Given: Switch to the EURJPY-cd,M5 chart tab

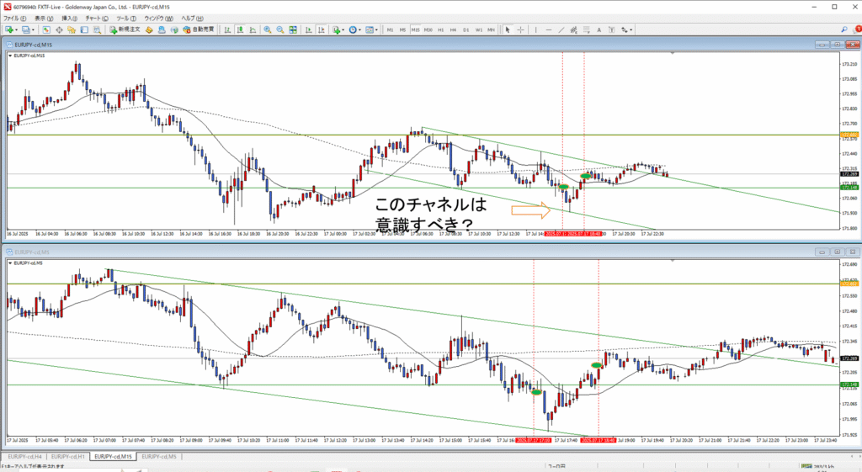Looking at the screenshot, I should [159, 457].
